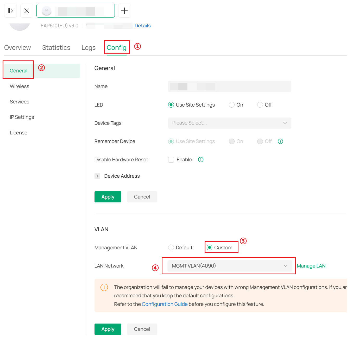
Task: Open the Configuration Guide link
Action: 165,304
